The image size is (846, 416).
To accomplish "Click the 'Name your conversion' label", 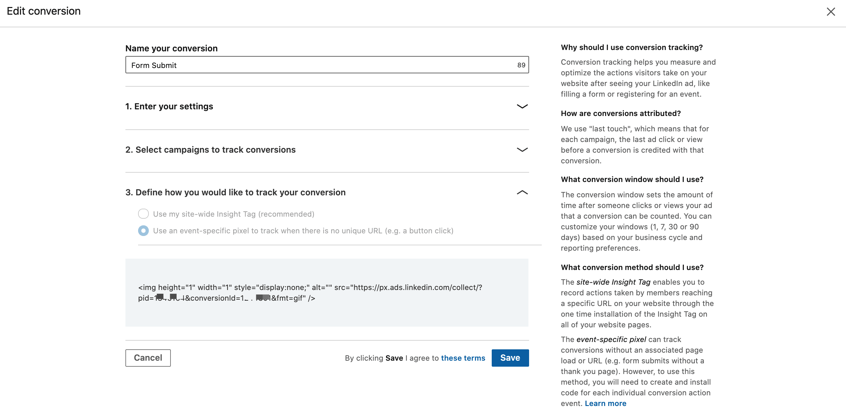I will pyautogui.click(x=171, y=48).
